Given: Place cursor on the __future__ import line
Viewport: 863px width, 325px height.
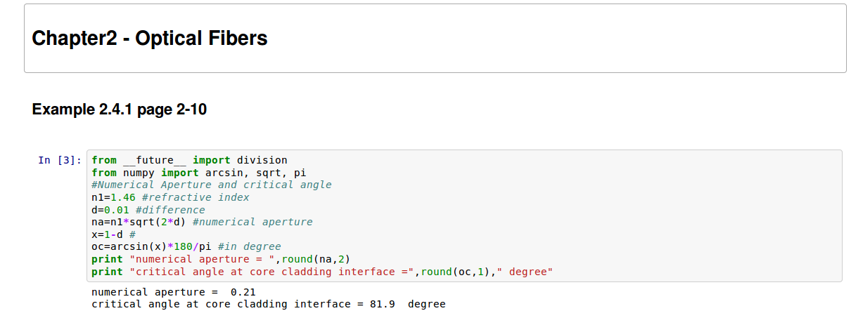Looking at the screenshot, I should point(189,160).
